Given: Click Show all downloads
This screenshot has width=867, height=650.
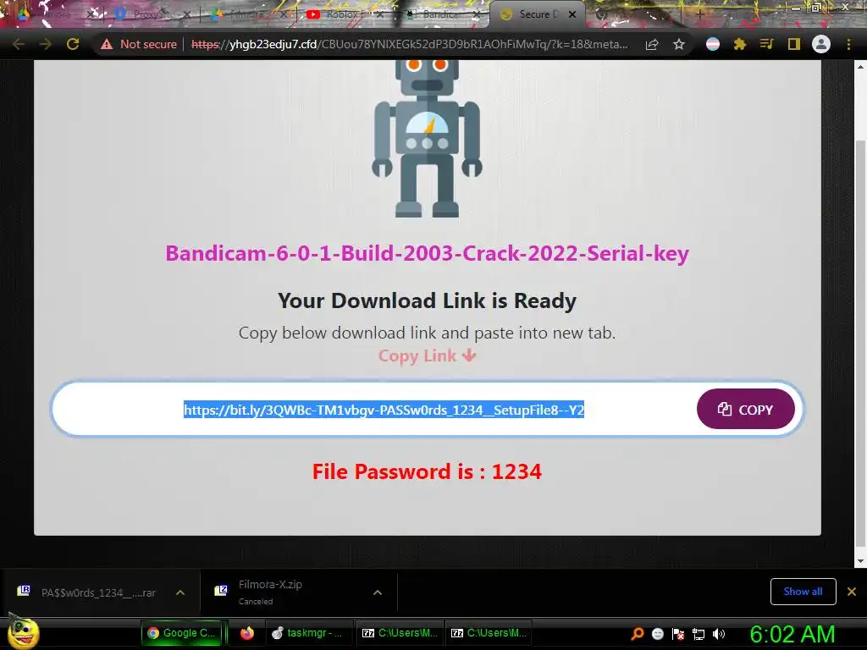Looking at the screenshot, I should point(803,592).
